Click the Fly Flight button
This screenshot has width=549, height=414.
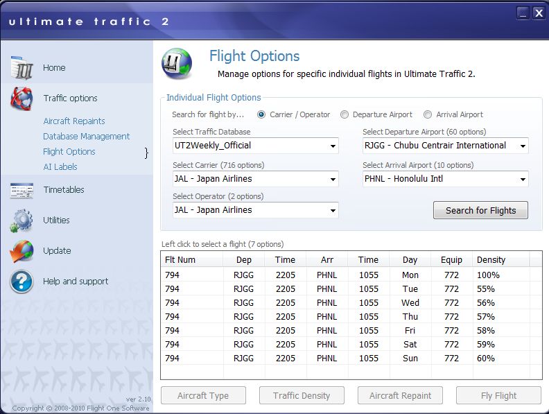tap(498, 395)
